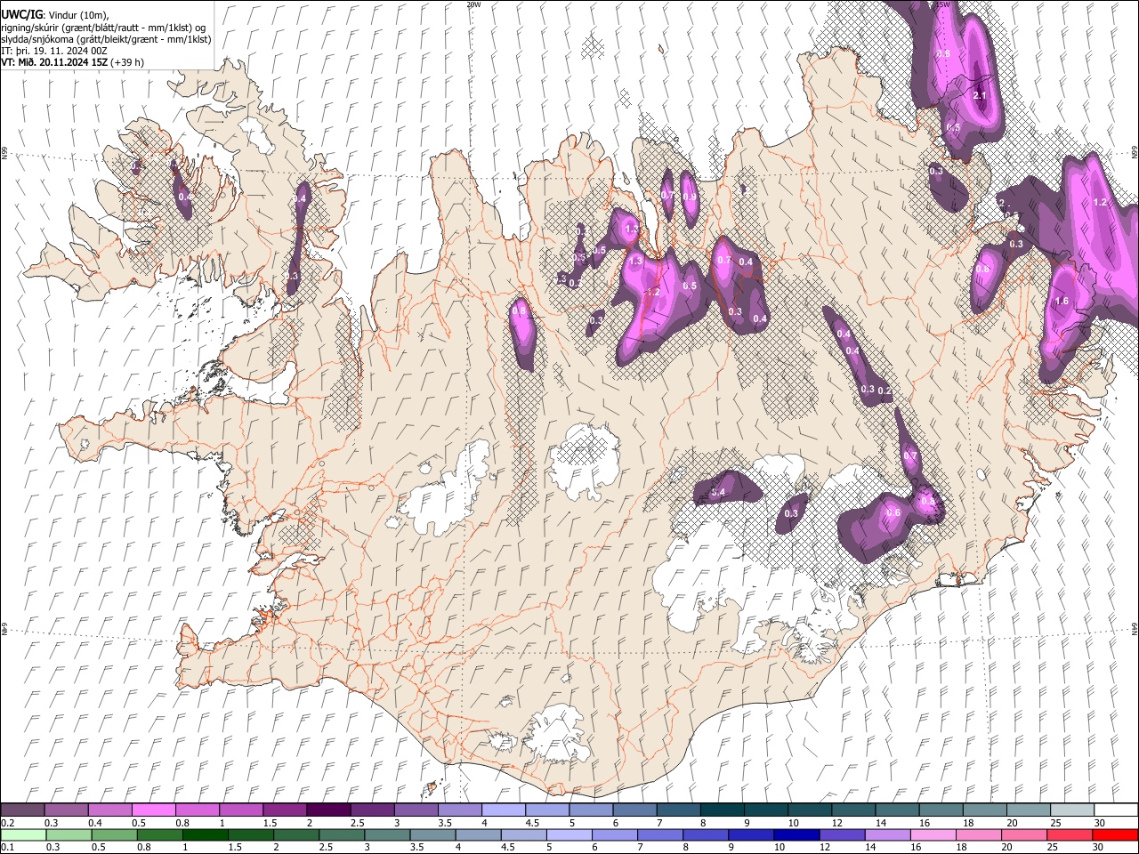
Task: Click the 'slydda/snjókoma (grátt/bleikt/grænt' description line
Action: coord(106,39)
